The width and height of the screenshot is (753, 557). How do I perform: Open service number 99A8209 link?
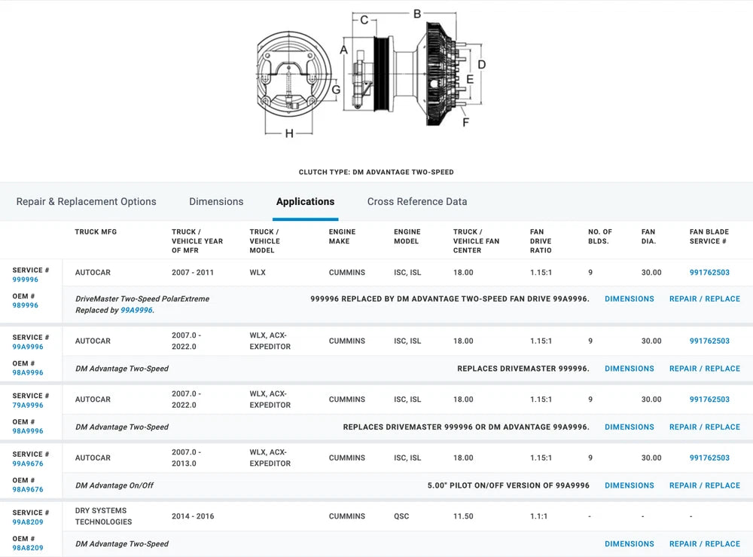click(28, 522)
